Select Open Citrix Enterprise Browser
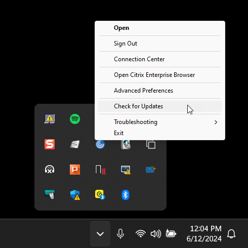 (160, 75)
